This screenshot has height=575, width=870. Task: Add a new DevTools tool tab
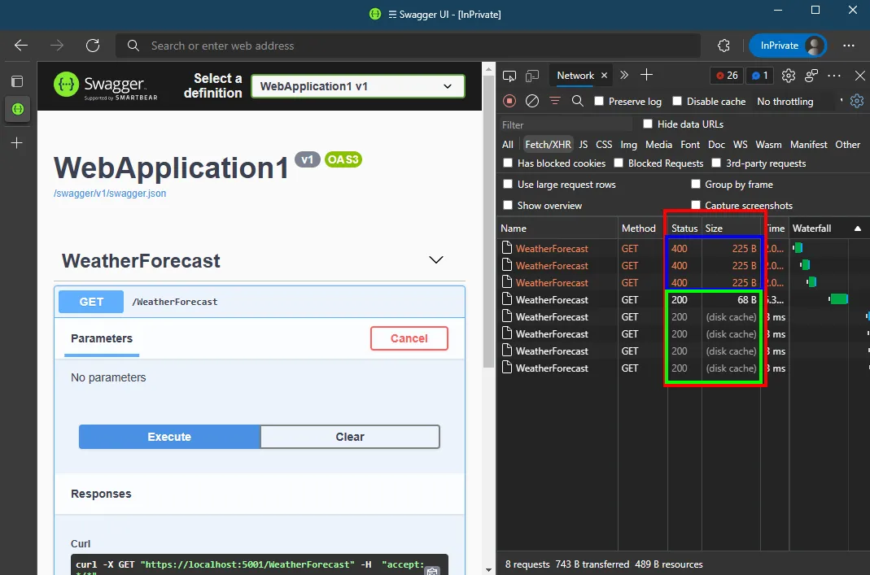pos(646,75)
